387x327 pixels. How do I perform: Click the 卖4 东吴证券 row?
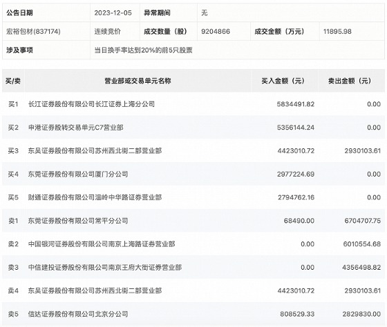(193, 290)
